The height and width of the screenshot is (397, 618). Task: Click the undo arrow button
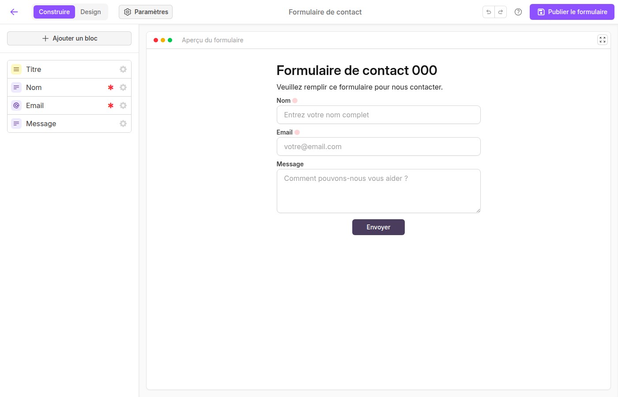coord(489,12)
